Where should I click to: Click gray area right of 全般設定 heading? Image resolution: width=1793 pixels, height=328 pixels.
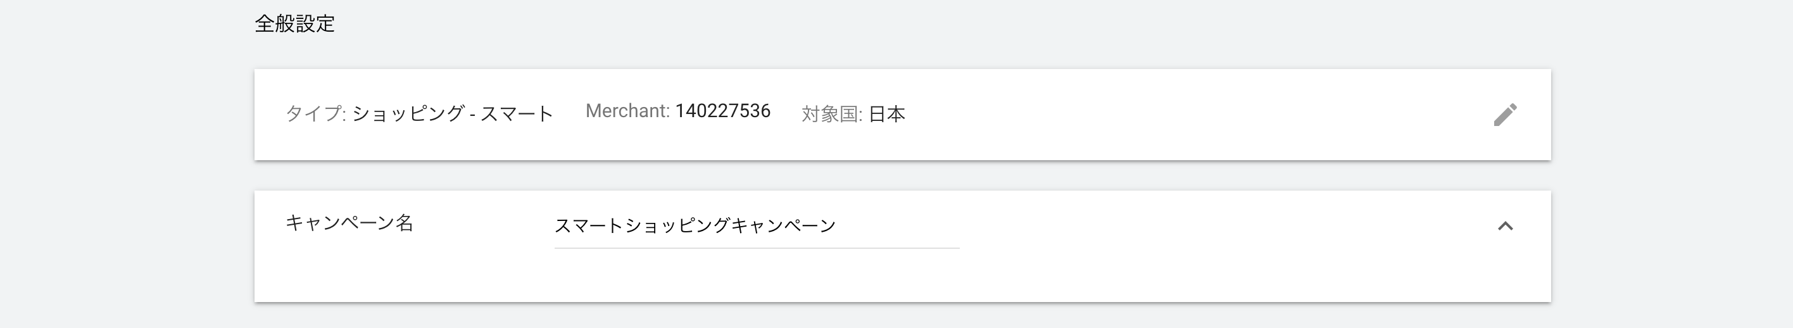pyautogui.click(x=835, y=24)
